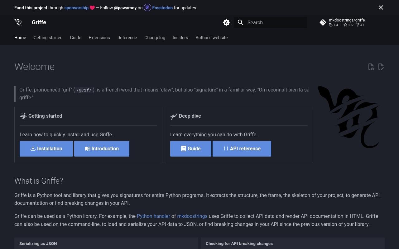Viewport: 399px width, 249px height.
Task: Click the What is Griffe? heading
Action: (39, 181)
